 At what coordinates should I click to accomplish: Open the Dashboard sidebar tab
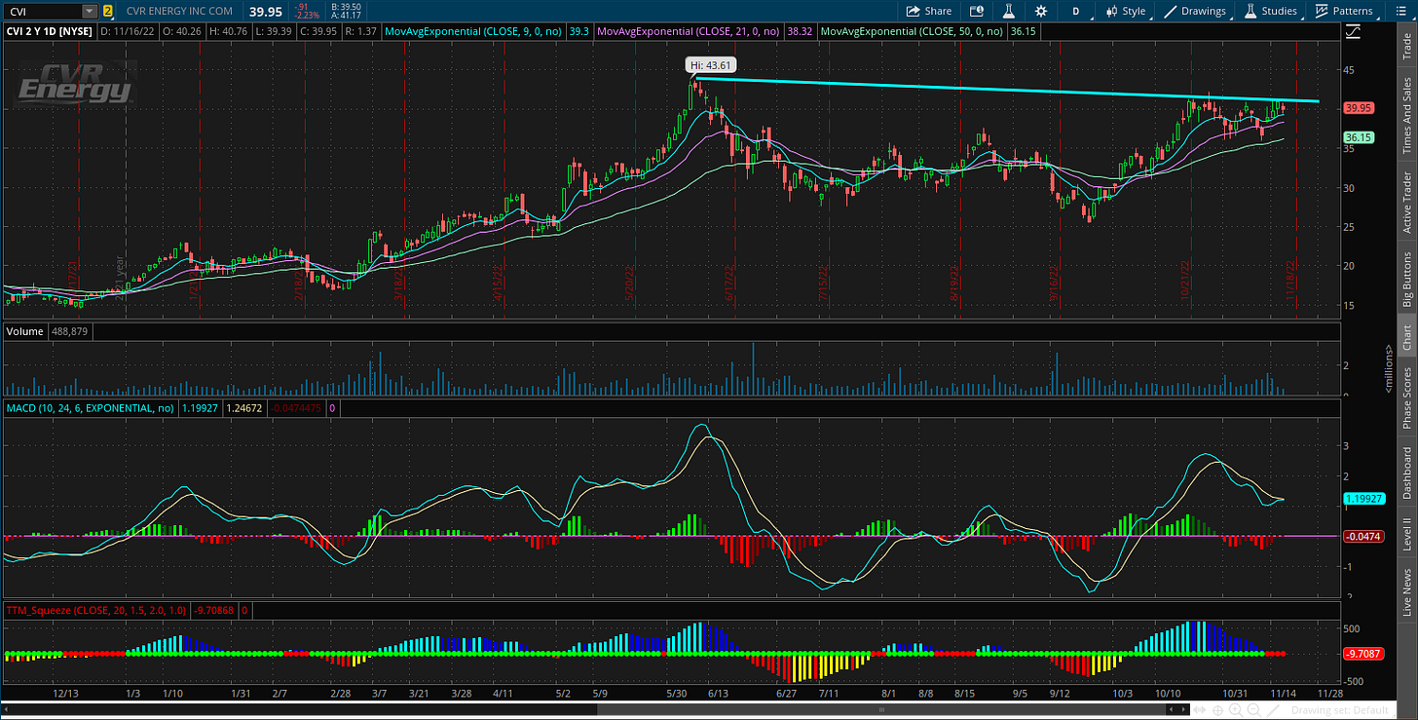tap(1406, 474)
